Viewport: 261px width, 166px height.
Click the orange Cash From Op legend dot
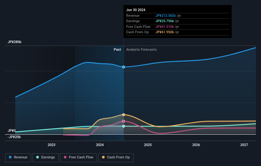click(x=103, y=157)
